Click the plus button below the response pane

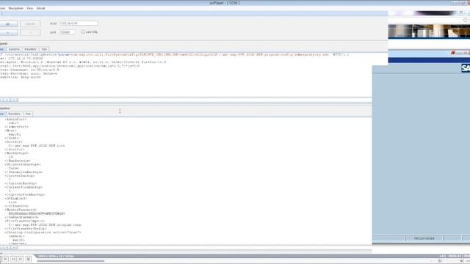click(7, 248)
